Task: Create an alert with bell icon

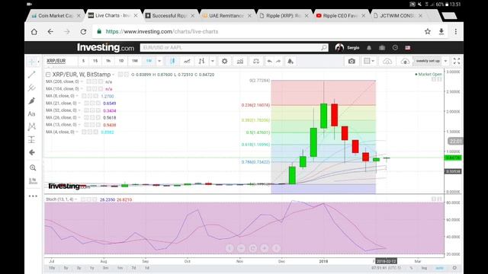Action: [290, 61]
